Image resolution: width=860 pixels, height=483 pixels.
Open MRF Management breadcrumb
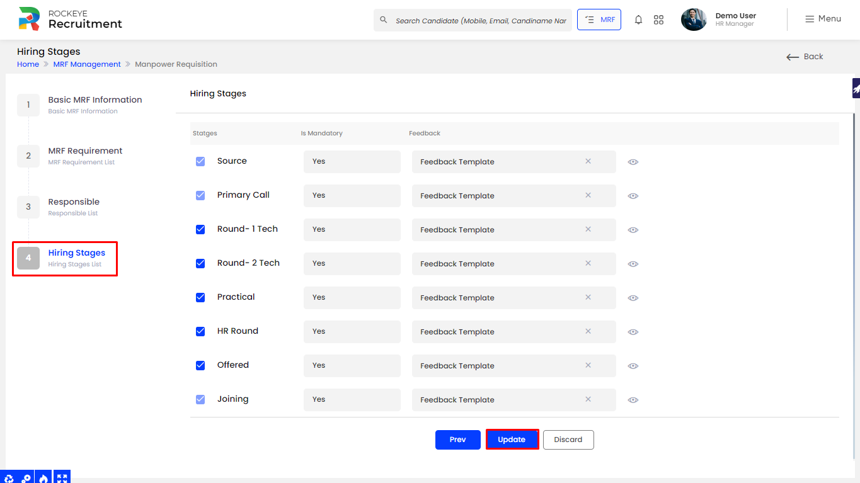87,64
